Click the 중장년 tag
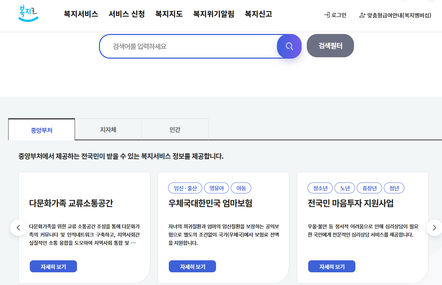 click(369, 188)
